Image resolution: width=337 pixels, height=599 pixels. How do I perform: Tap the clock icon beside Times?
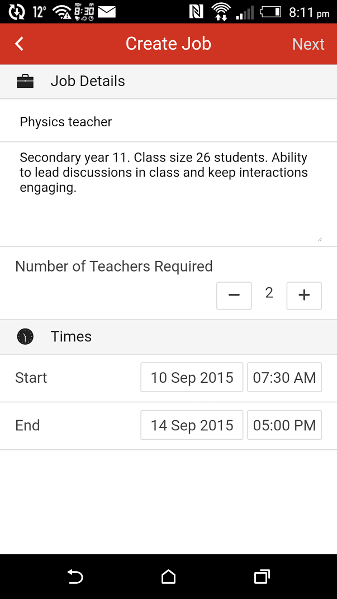(x=25, y=336)
